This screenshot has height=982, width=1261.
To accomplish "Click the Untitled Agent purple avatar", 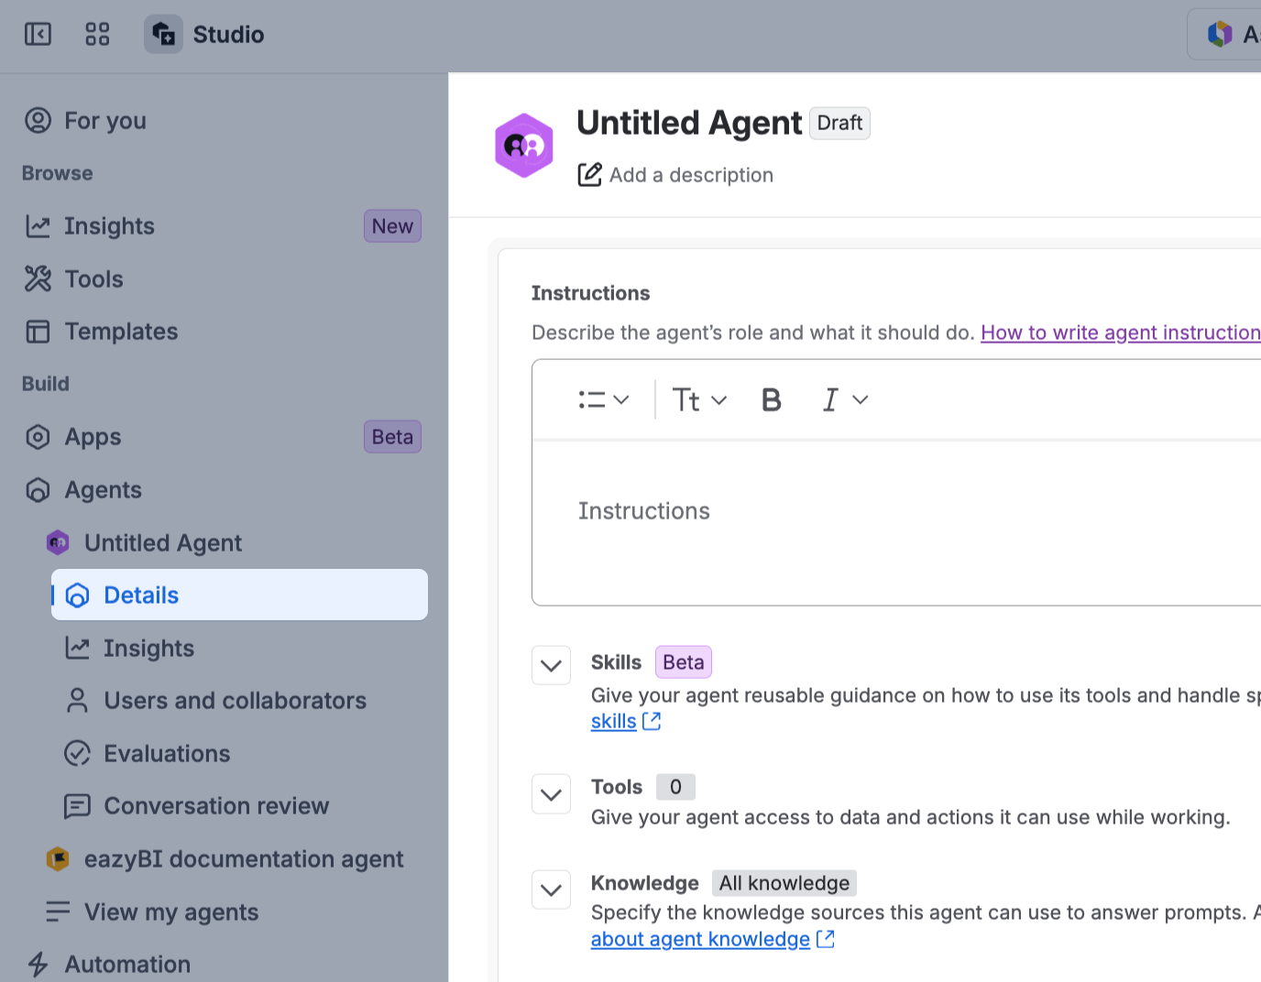I will [524, 146].
